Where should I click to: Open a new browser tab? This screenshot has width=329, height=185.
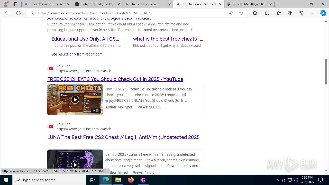click(x=279, y=4)
